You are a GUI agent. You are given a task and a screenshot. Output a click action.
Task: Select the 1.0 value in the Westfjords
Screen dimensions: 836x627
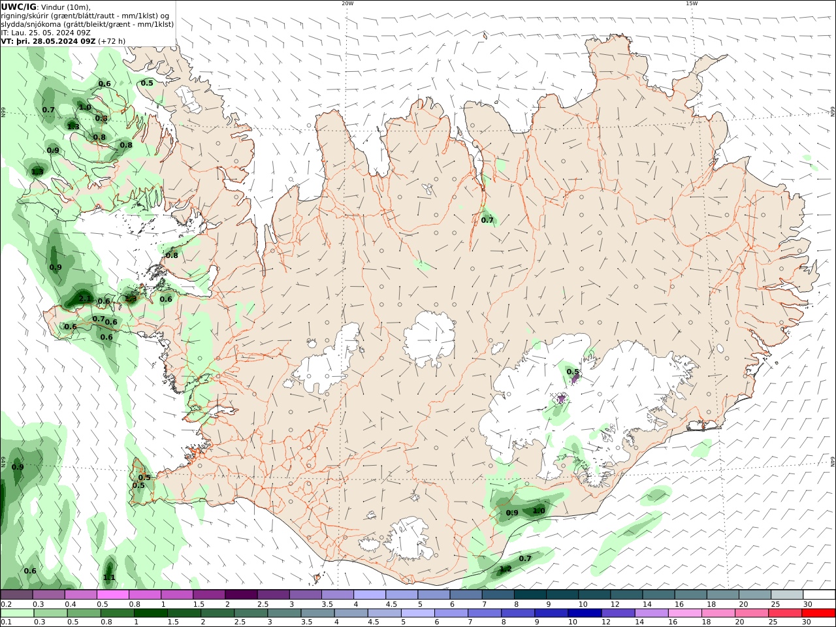(85, 107)
